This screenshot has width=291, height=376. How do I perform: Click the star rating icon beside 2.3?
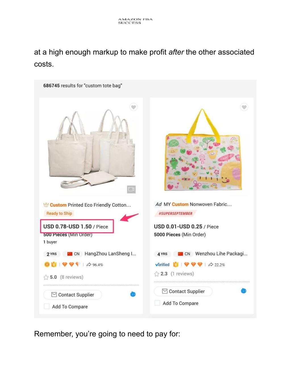157,274
